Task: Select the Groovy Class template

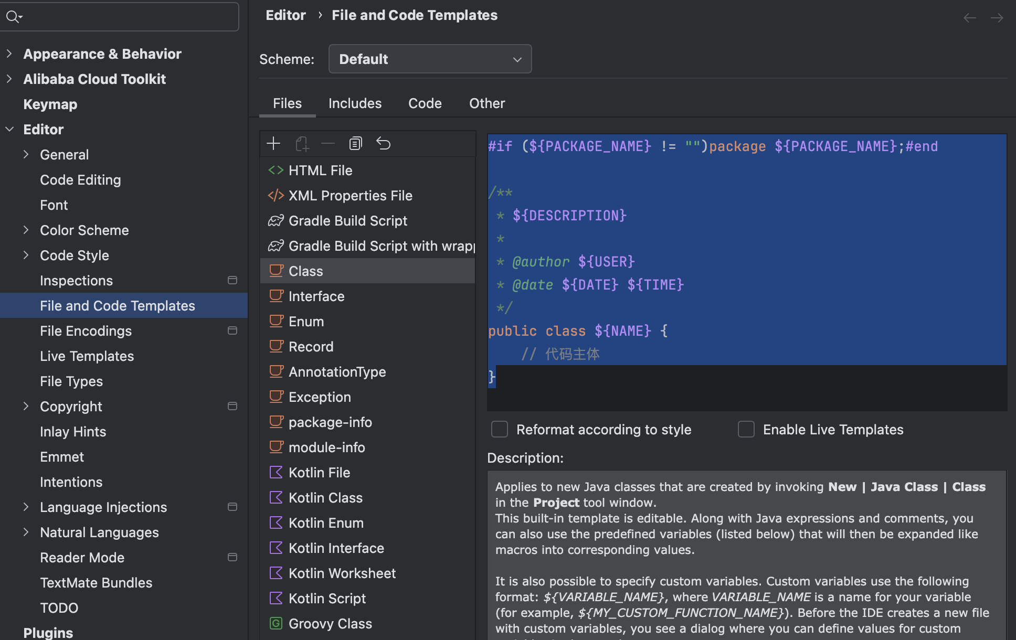Action: 330,623
